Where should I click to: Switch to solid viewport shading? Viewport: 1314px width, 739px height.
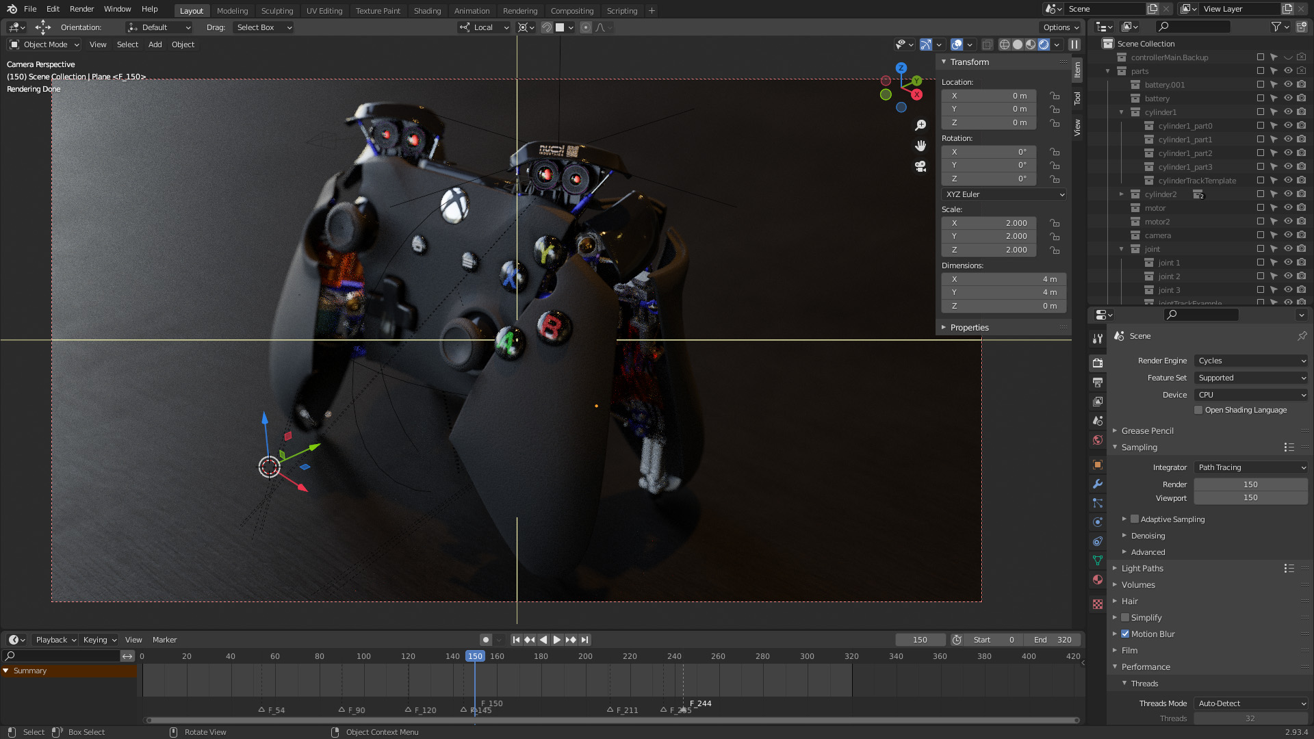[1018, 44]
